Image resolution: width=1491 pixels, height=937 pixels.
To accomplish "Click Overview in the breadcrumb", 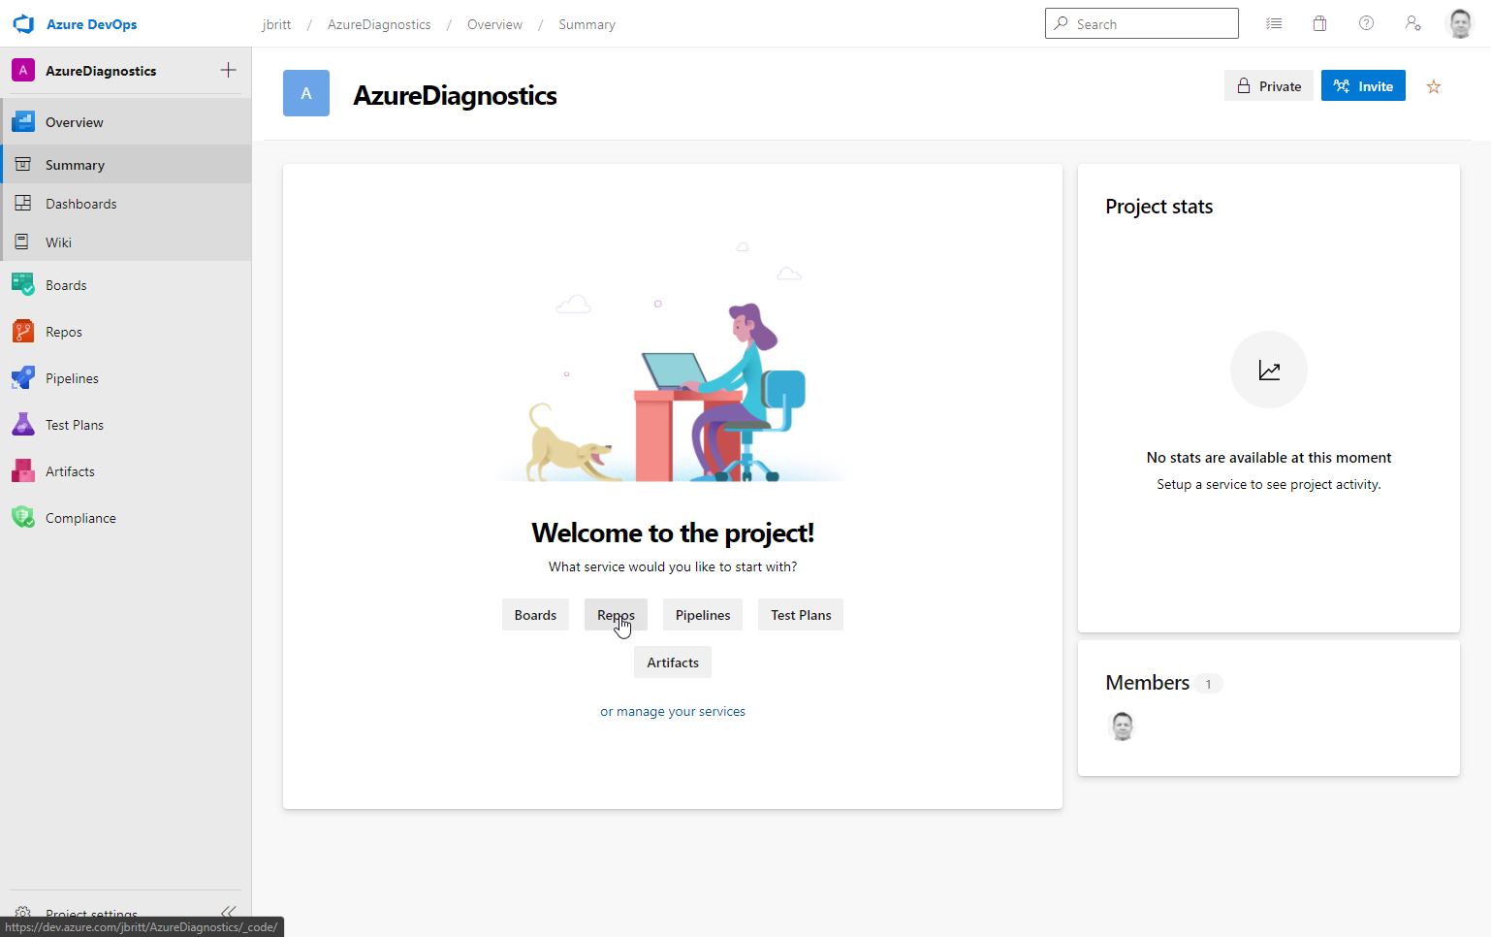I will click(494, 24).
